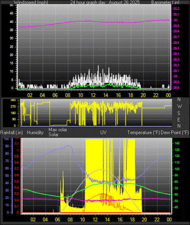Click the 25 windspeed axis value
The width and height of the screenshot is (190, 225).
point(11,47)
